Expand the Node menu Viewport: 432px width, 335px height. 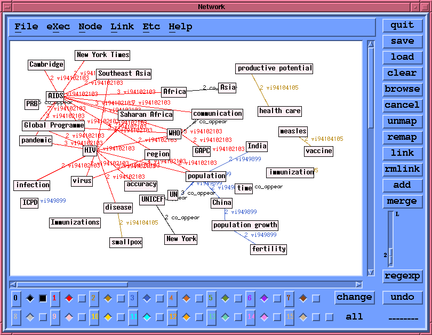90,27
